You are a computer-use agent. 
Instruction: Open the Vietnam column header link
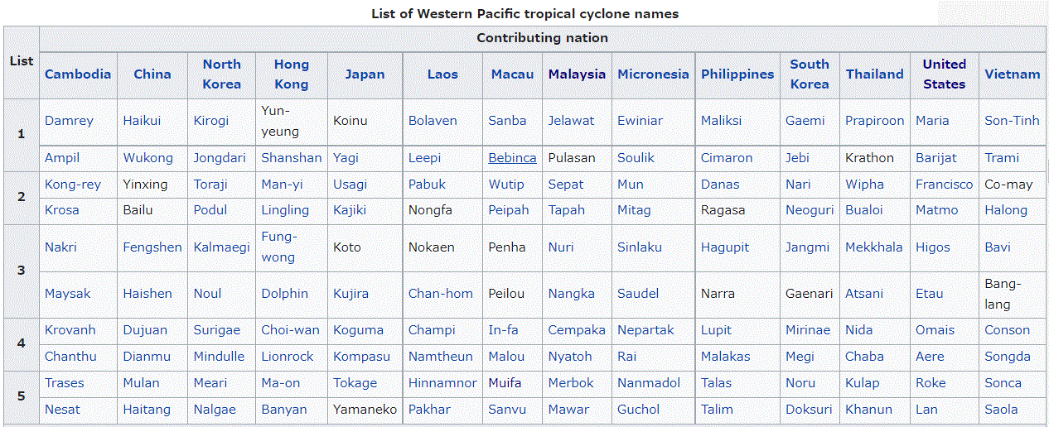pyautogui.click(x=1013, y=74)
